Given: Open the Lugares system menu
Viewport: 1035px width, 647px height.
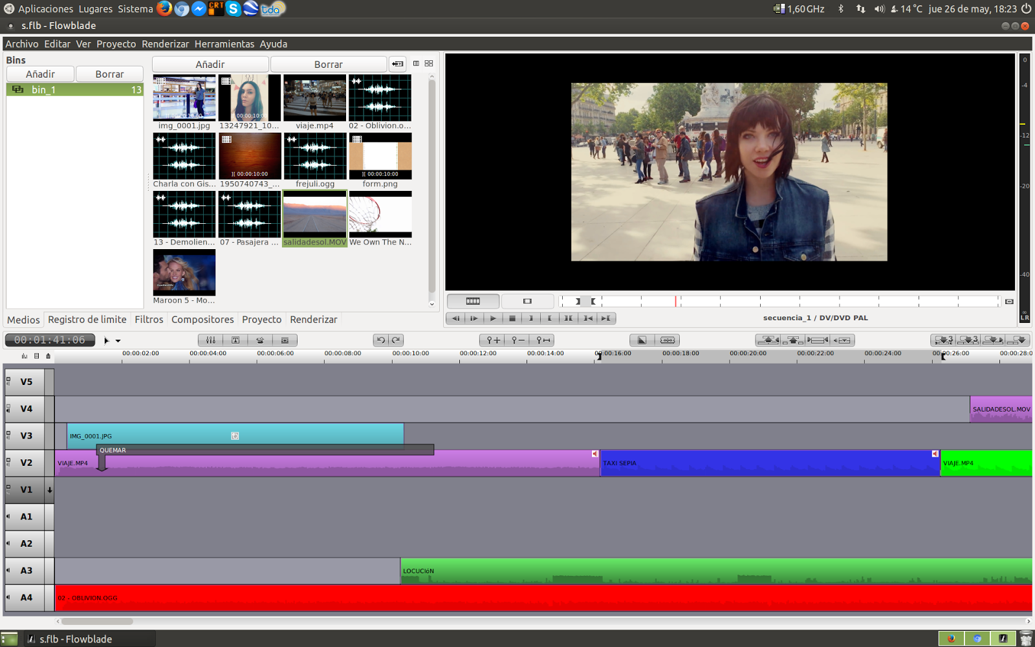Looking at the screenshot, I should pos(96,9).
